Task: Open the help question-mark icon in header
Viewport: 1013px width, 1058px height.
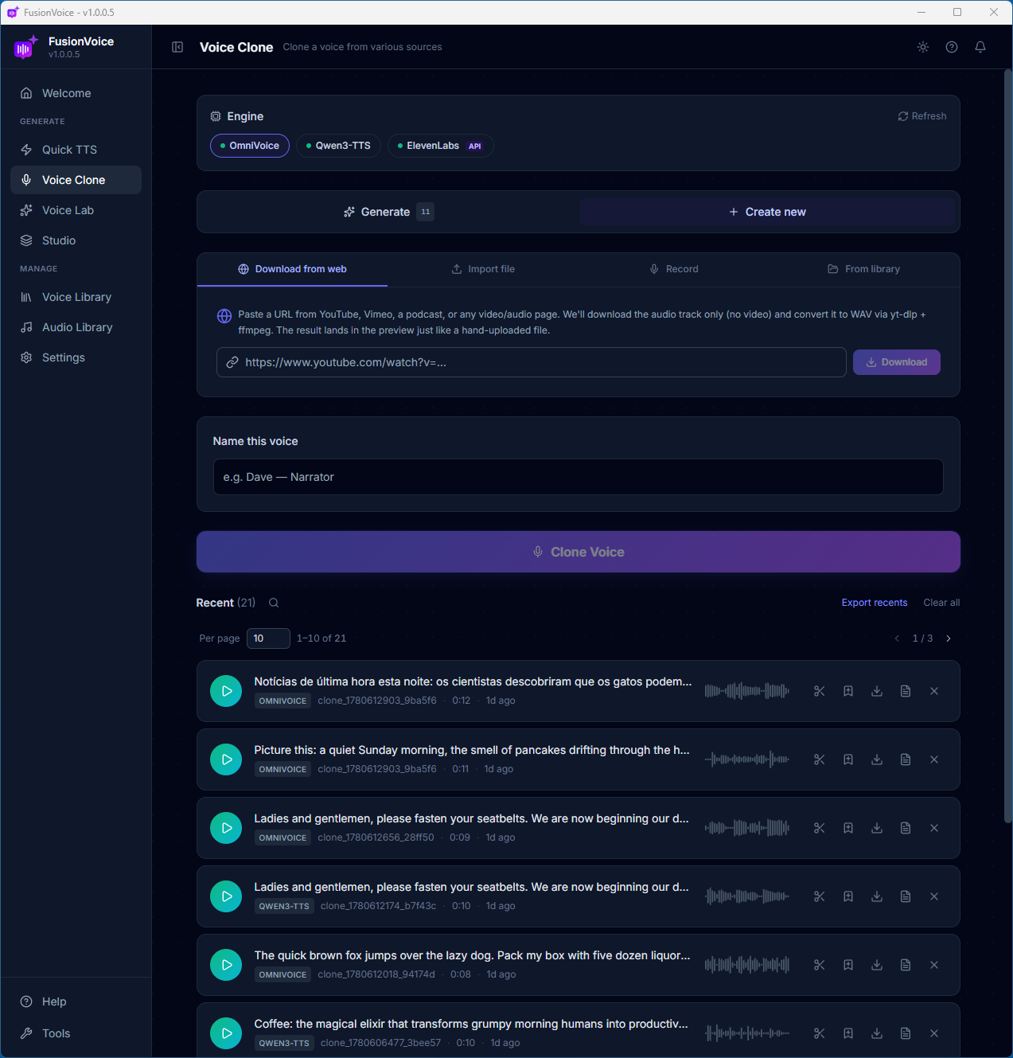Action: coord(952,47)
